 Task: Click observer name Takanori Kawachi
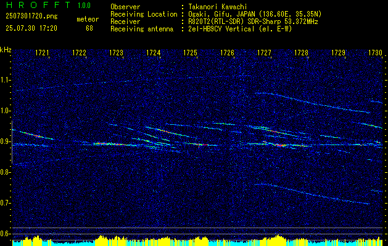(x=218, y=7)
